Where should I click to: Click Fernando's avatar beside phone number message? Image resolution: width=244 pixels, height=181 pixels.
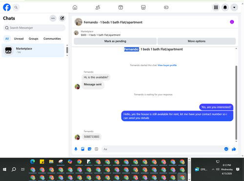77,137
